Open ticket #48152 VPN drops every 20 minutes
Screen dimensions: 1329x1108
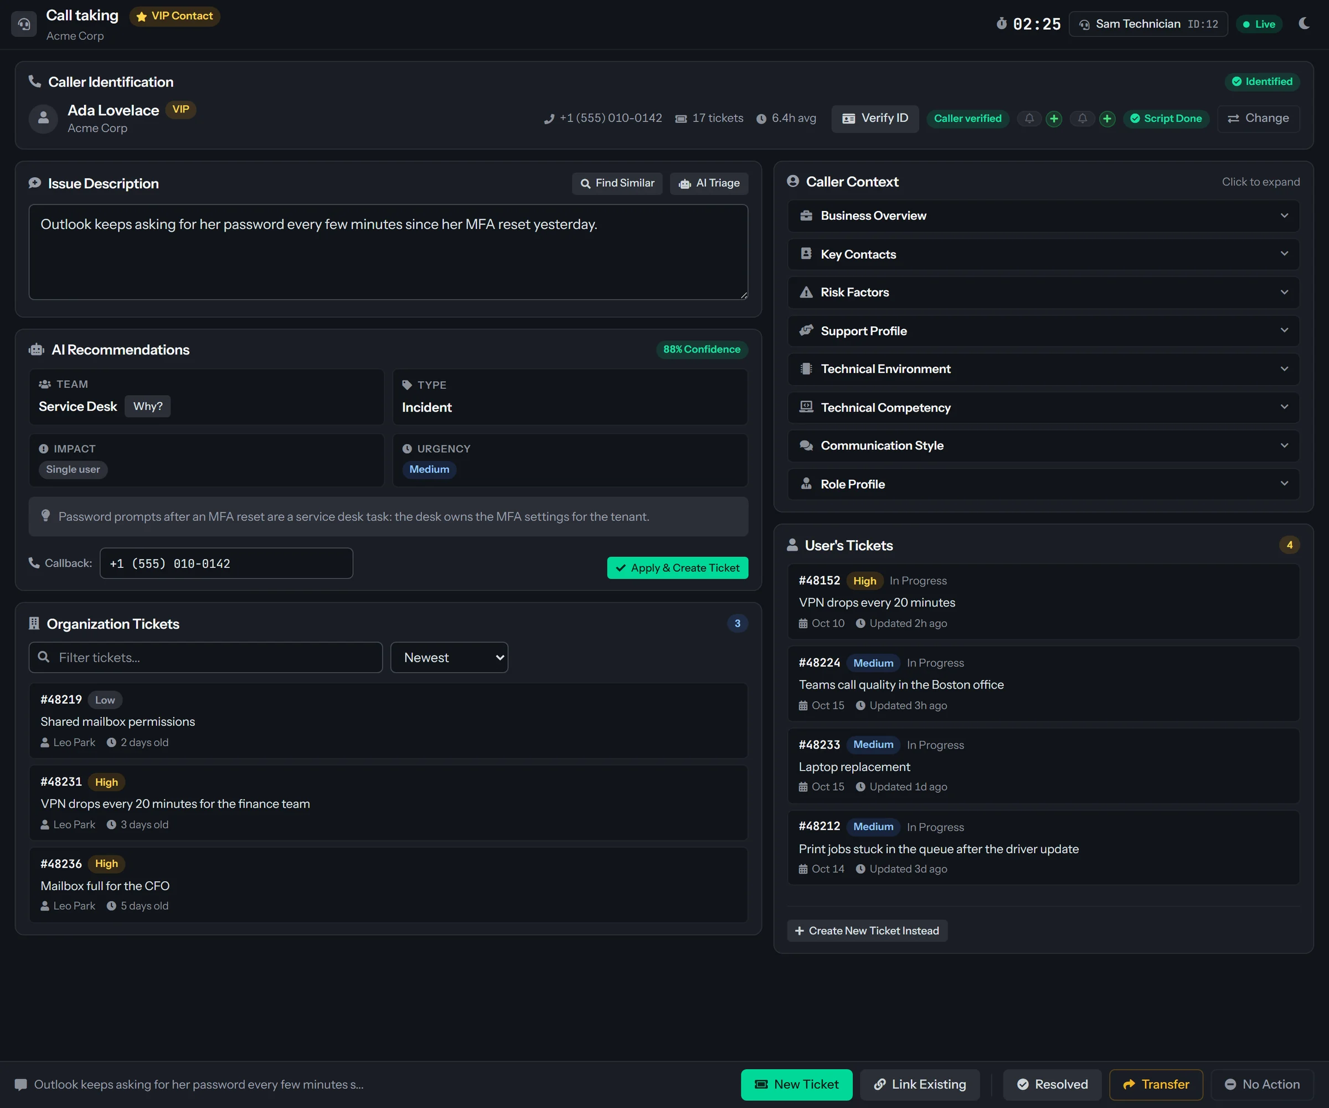point(1043,602)
